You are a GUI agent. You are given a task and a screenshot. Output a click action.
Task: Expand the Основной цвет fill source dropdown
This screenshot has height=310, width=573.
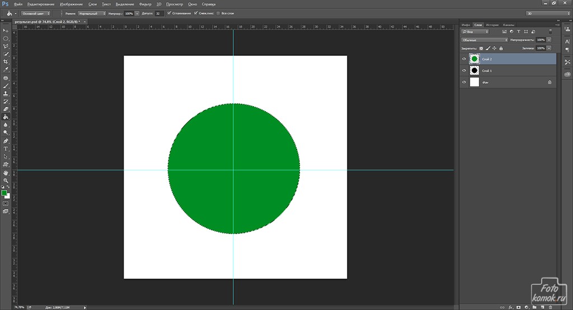click(36, 13)
